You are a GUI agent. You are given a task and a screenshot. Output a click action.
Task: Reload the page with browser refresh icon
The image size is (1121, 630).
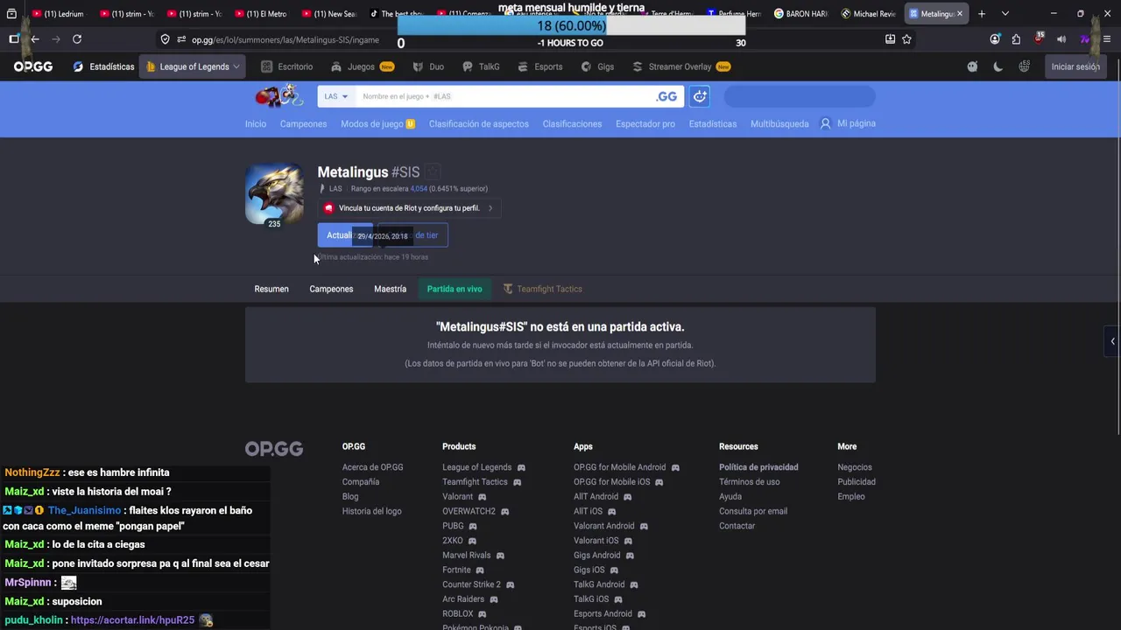77,39
